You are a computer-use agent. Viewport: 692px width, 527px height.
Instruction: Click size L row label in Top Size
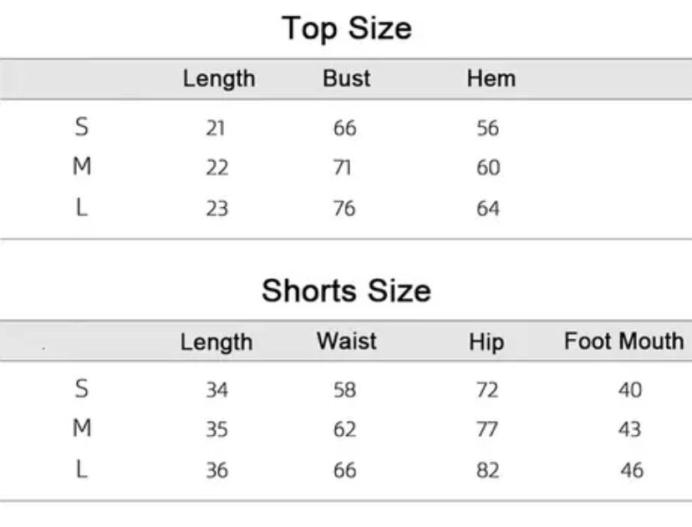(81, 207)
